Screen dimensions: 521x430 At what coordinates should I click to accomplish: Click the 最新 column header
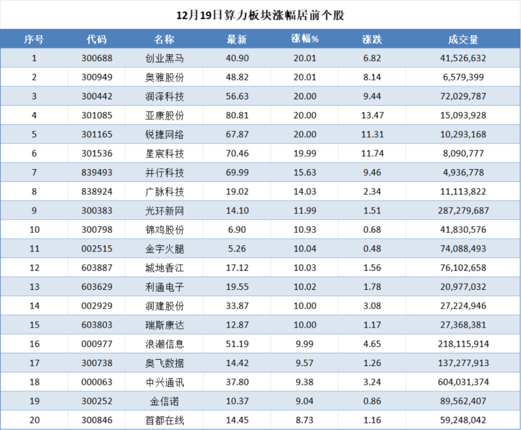(237, 40)
